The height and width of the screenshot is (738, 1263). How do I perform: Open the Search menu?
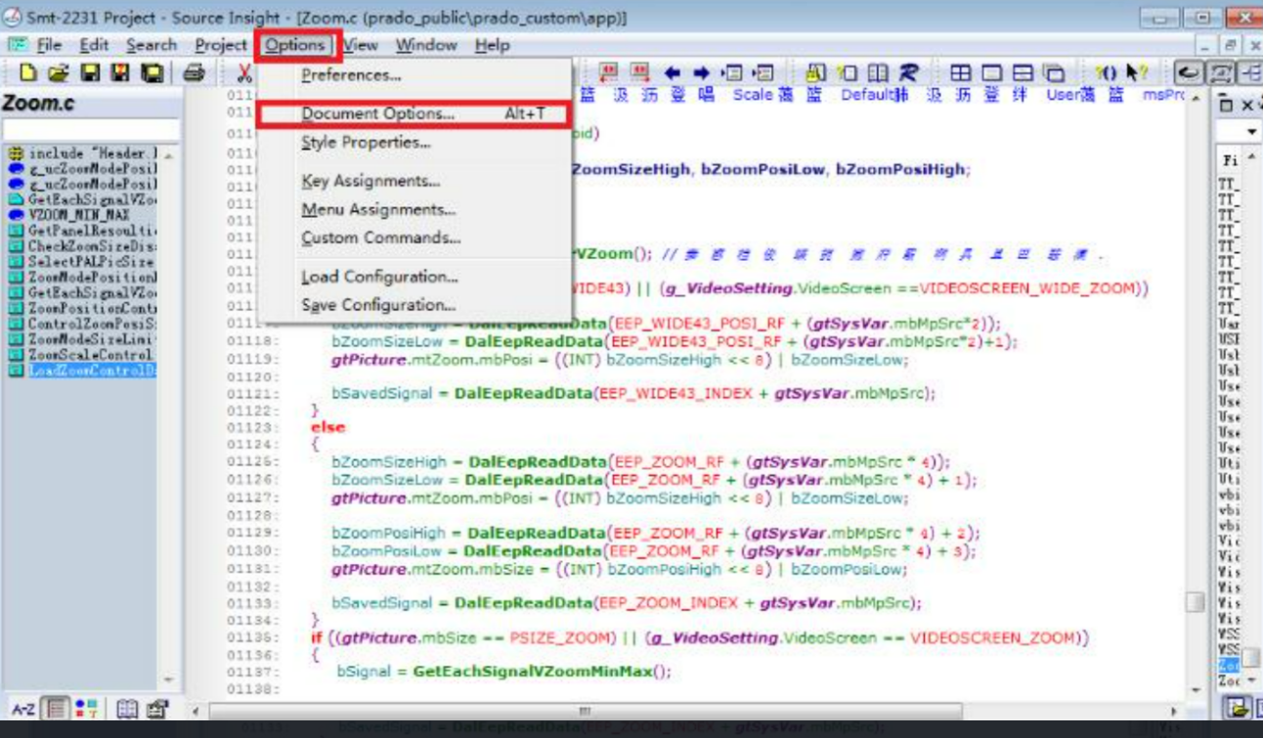click(152, 45)
